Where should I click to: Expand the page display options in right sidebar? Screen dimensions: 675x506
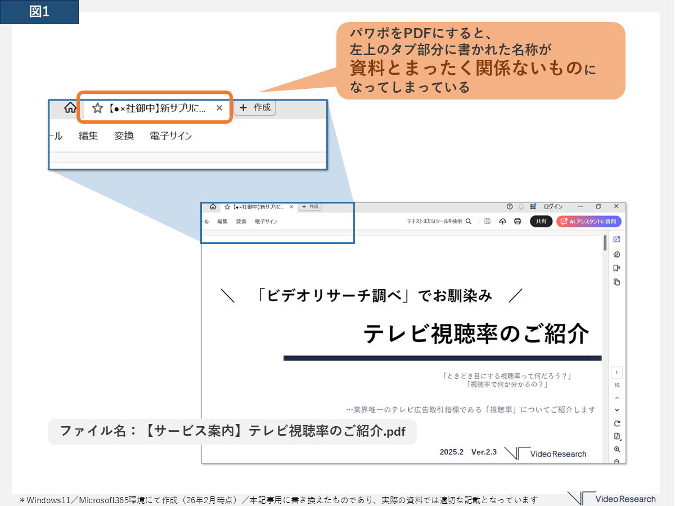[617, 436]
